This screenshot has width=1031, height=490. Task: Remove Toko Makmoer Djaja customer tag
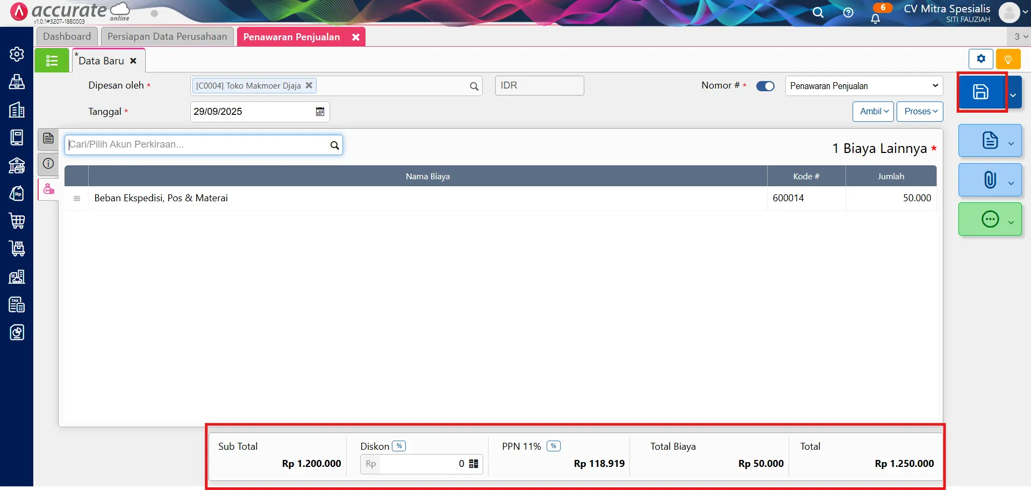pos(309,85)
